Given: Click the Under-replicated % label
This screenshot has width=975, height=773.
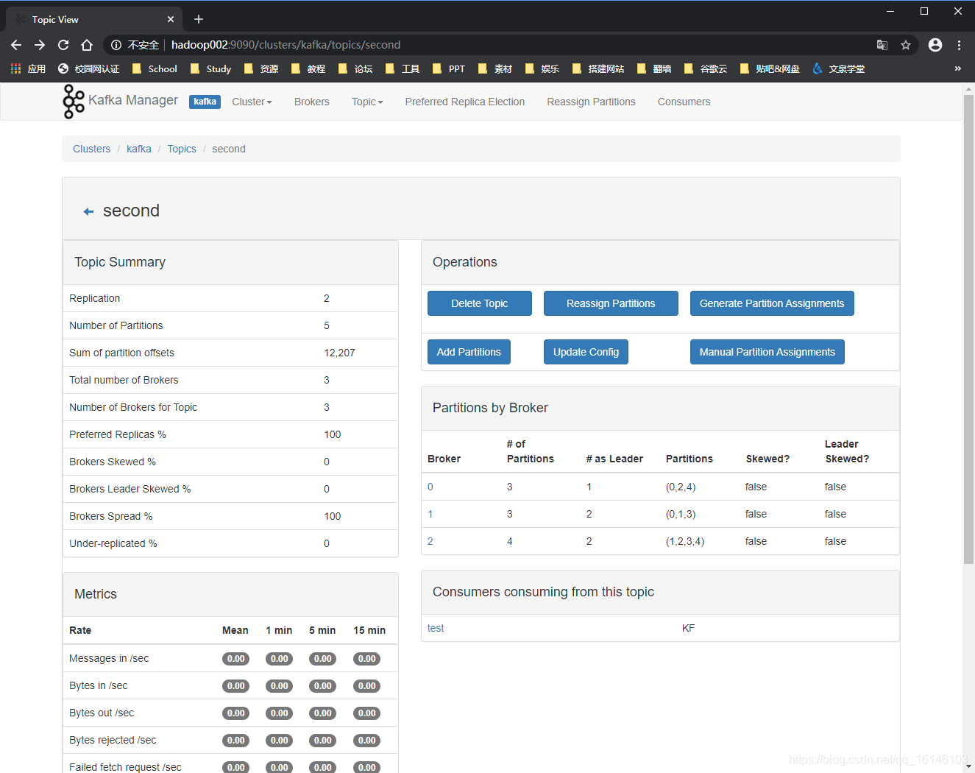Looking at the screenshot, I should click(x=113, y=543).
